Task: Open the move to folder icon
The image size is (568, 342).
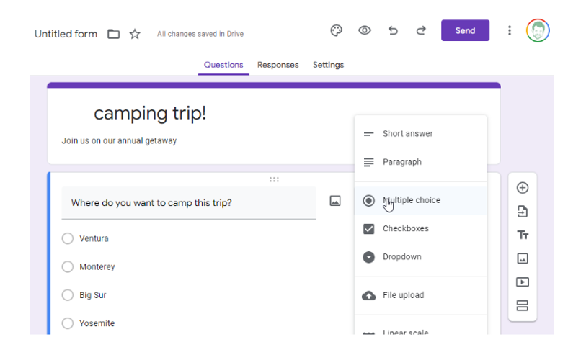Action: click(x=113, y=34)
